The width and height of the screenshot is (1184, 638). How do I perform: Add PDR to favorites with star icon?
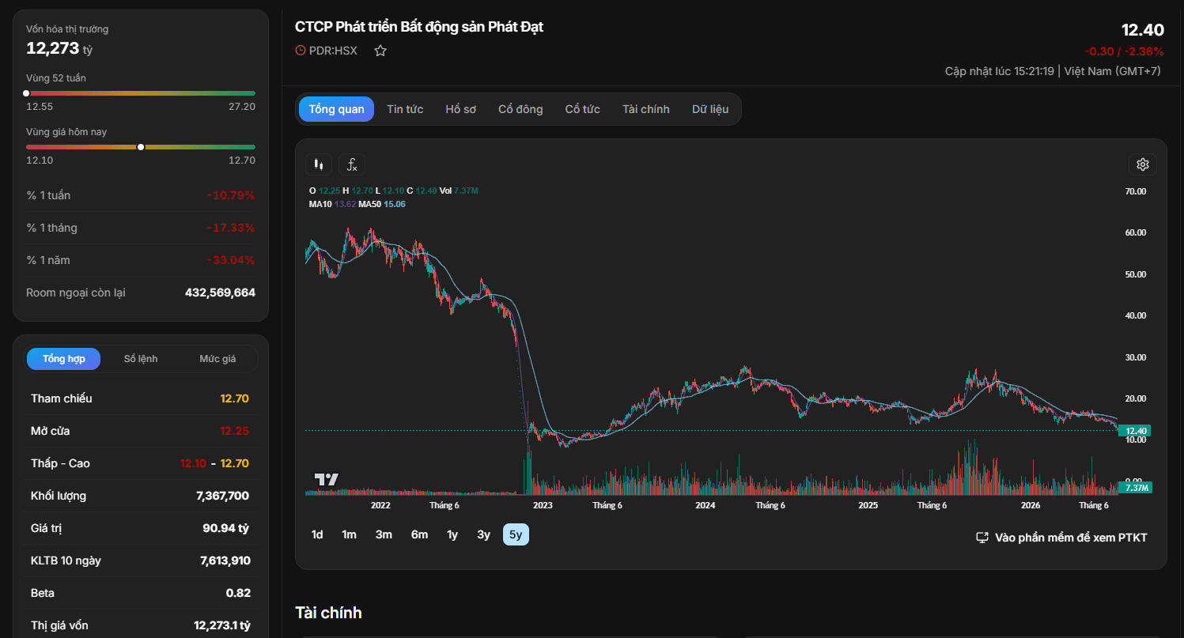coord(380,51)
